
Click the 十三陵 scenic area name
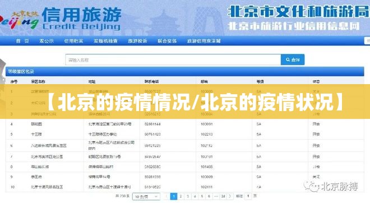[x=36, y=134]
